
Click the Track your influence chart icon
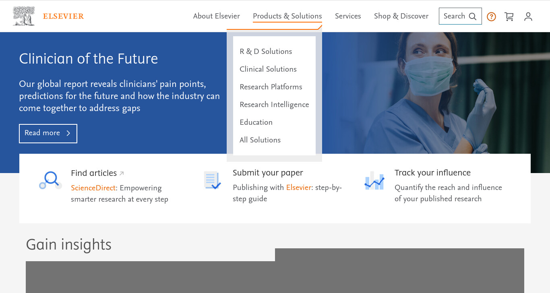pos(374,180)
